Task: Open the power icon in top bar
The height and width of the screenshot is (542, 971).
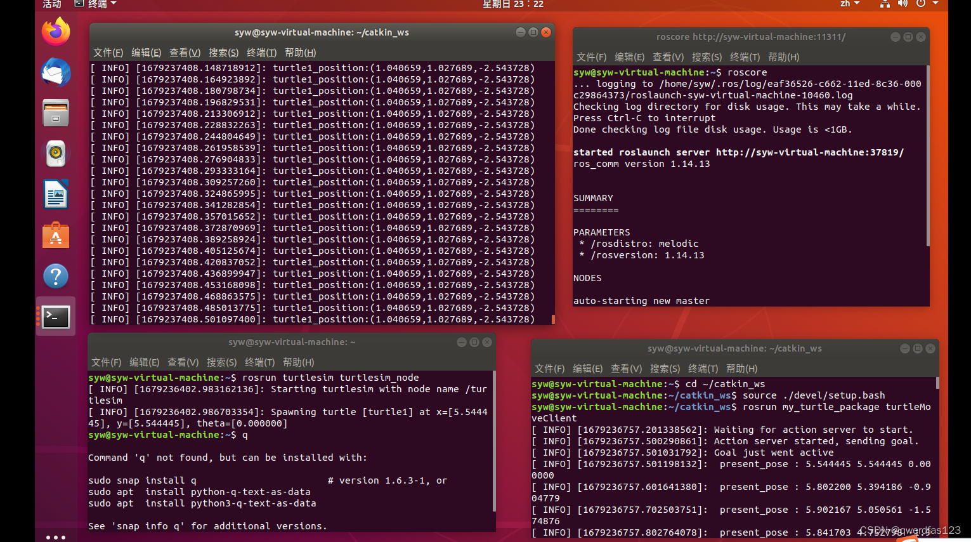Action: tap(921, 4)
